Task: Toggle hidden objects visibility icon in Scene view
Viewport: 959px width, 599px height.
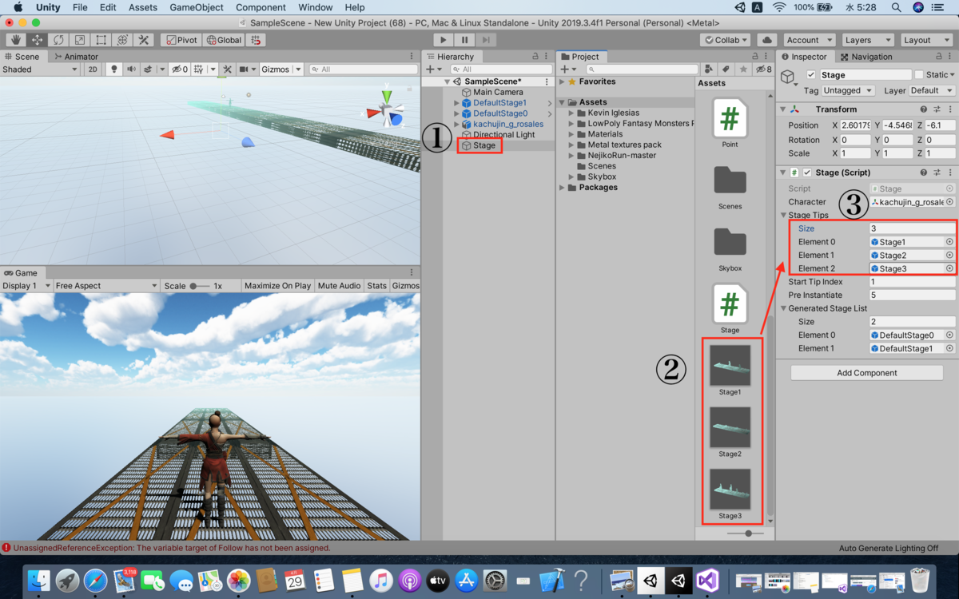Action: click(179, 69)
